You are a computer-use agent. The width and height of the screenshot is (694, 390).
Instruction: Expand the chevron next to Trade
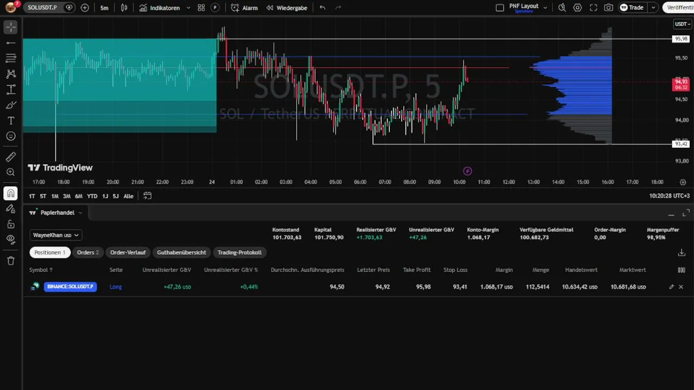click(653, 8)
